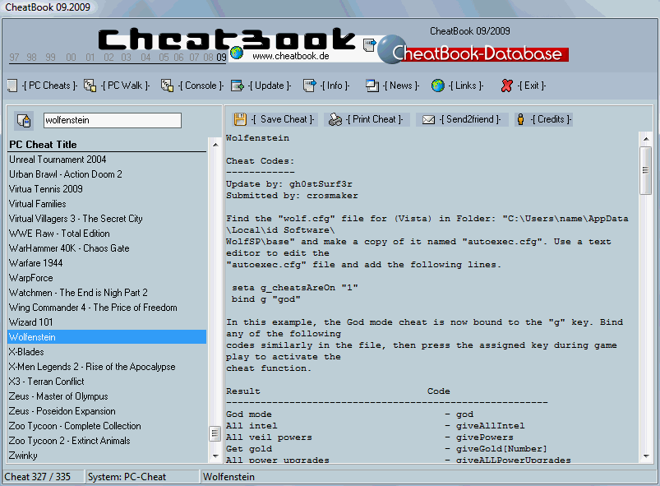Click the cheat list scrollbar thumb

[215, 433]
